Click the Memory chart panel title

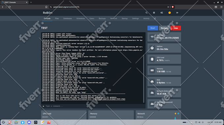coord(94,114)
